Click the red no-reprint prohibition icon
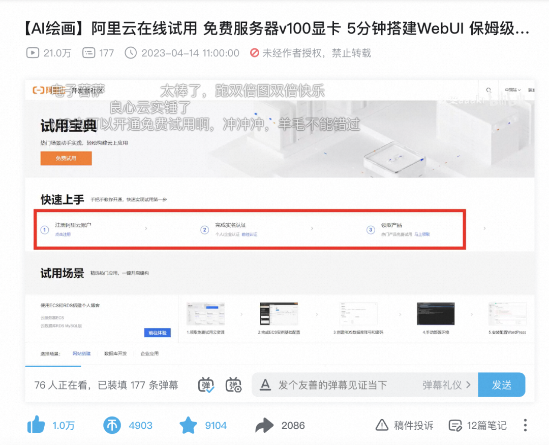This screenshot has height=445, width=549. tap(255, 53)
